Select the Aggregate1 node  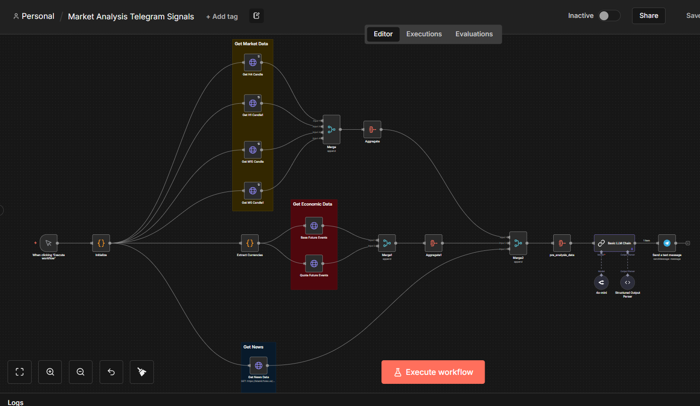point(433,243)
